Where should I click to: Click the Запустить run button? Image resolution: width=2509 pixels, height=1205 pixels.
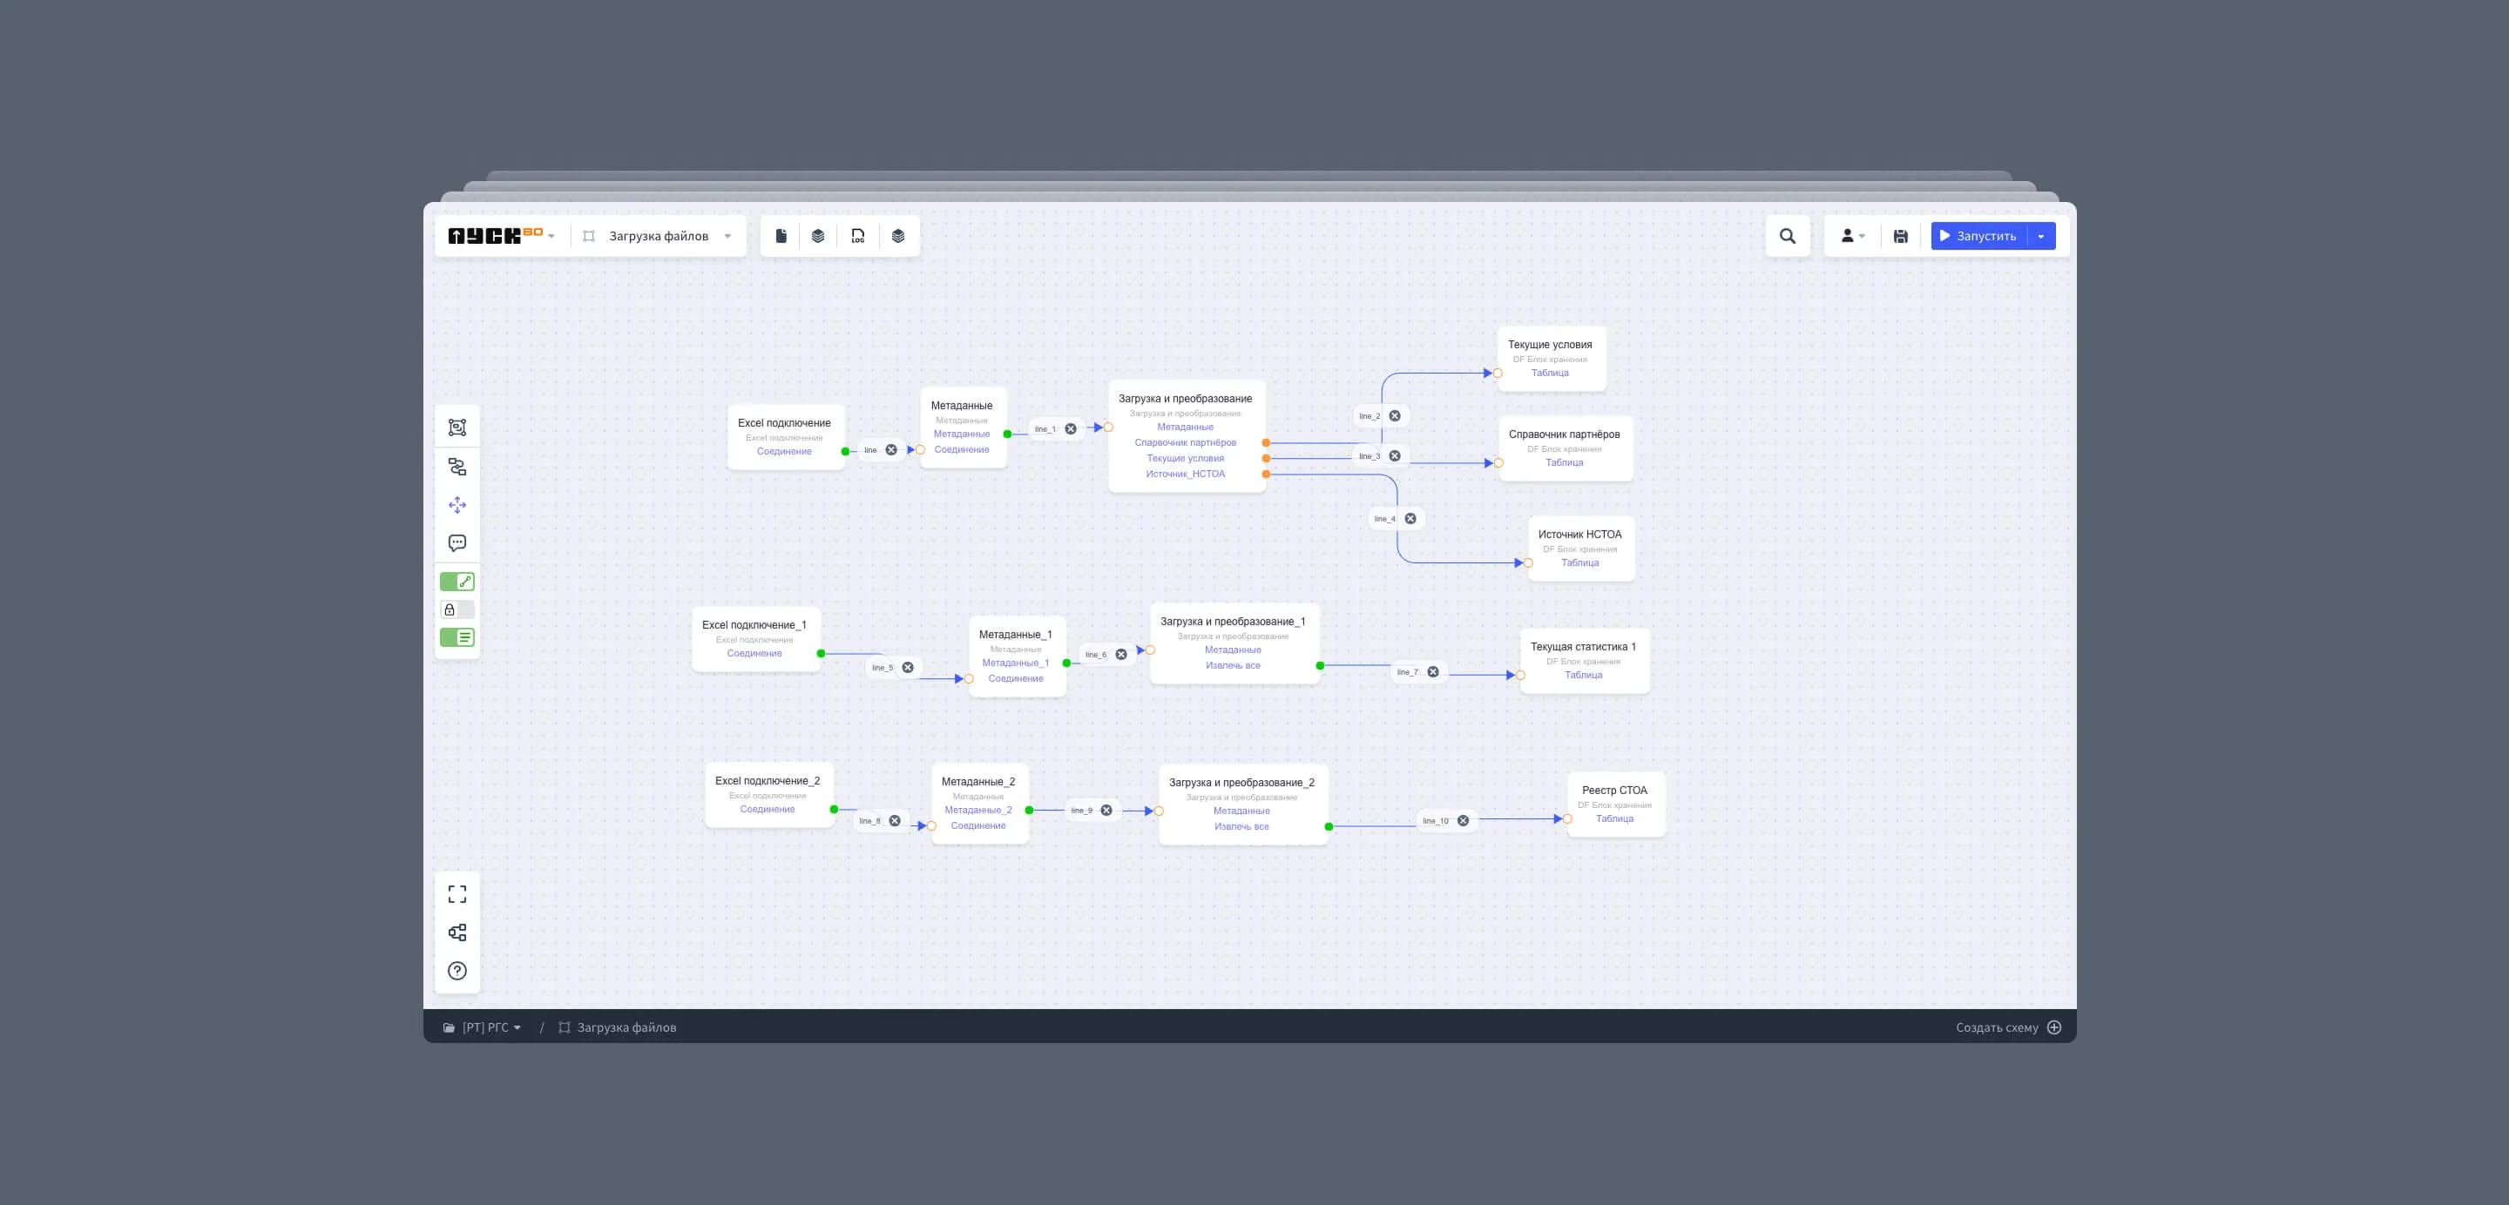coord(1978,237)
